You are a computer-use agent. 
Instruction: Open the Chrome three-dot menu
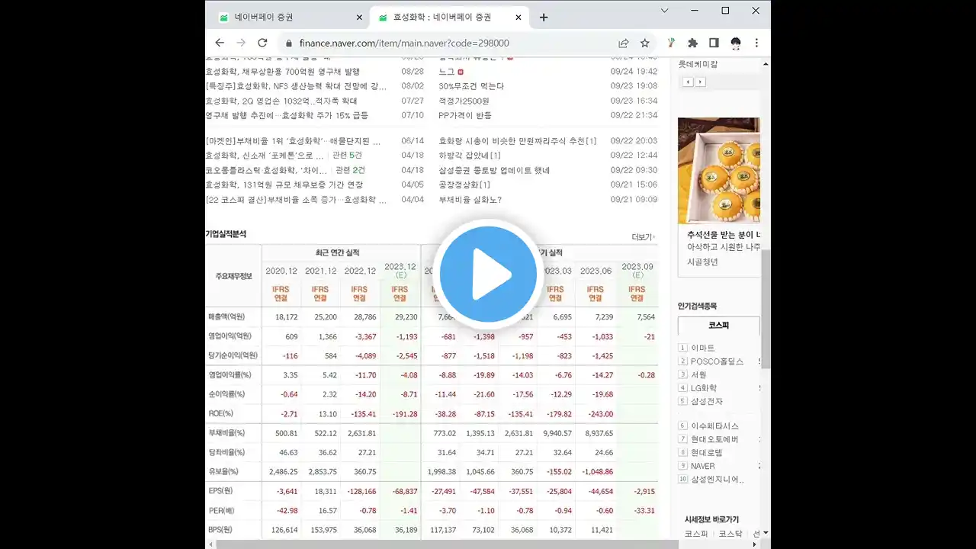point(756,43)
